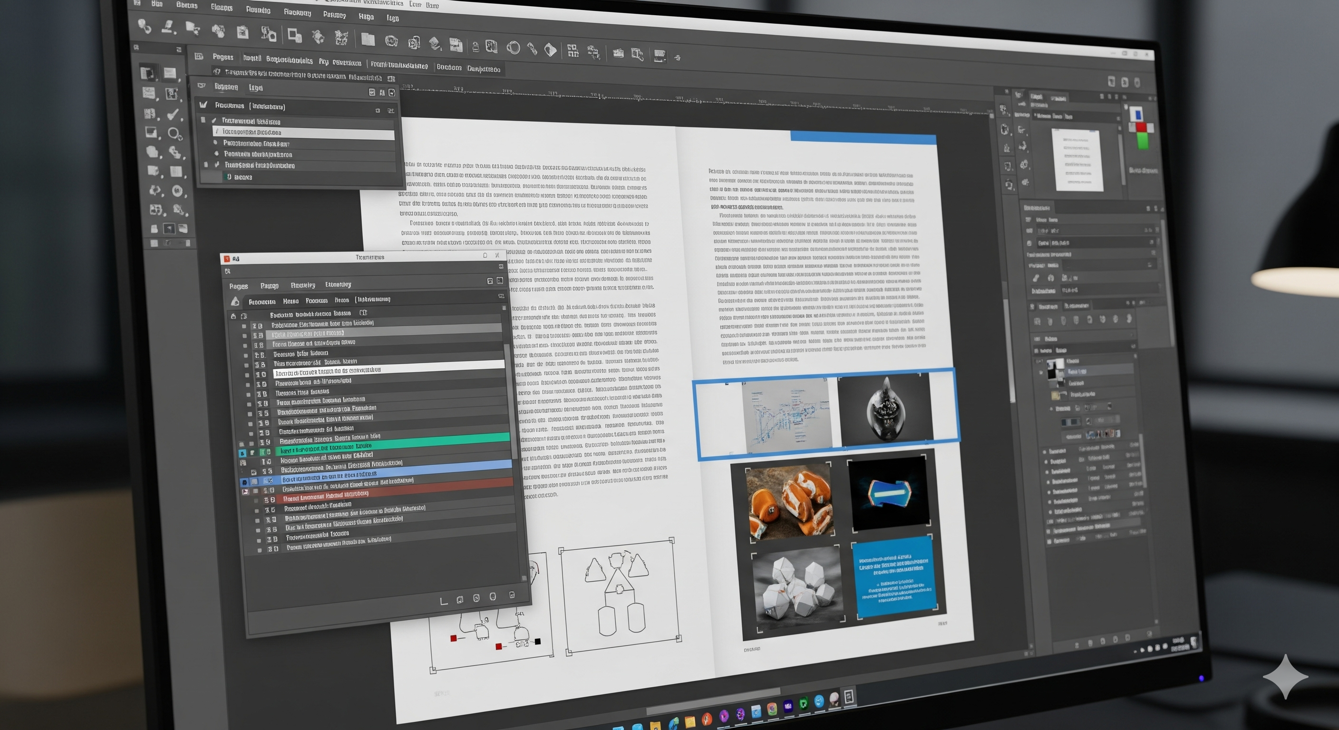The width and height of the screenshot is (1339, 730).
Task: Select the white highlighted row in upper-left panel
Action: 304,133
